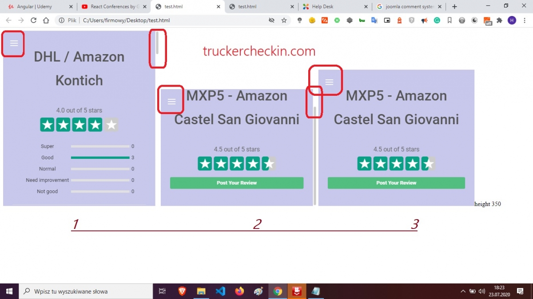Image resolution: width=533 pixels, height=299 pixels.
Task: Open hamburger menu on third MXP5 card
Action: (x=329, y=82)
